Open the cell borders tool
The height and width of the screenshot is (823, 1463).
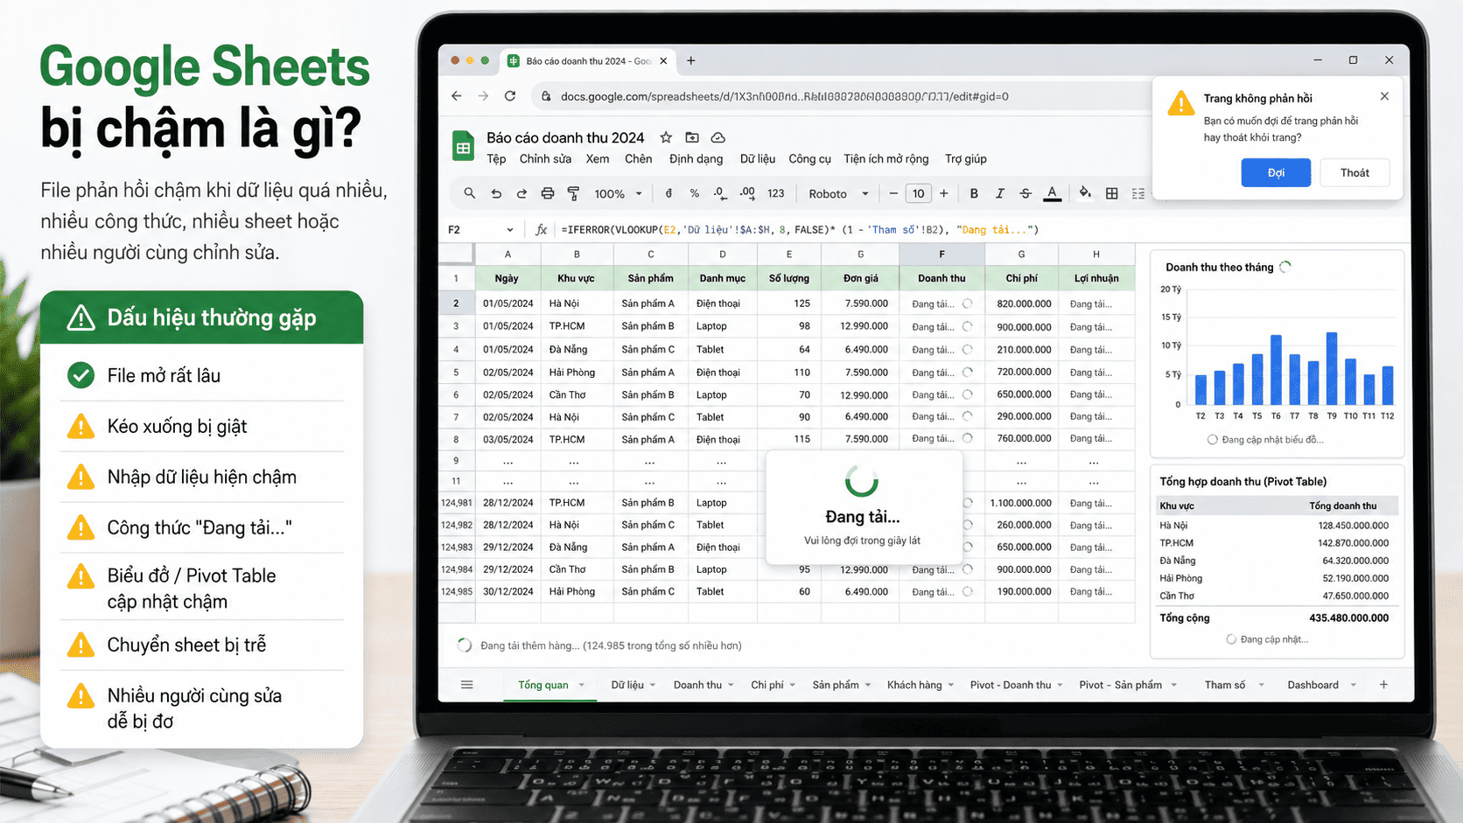point(1112,193)
